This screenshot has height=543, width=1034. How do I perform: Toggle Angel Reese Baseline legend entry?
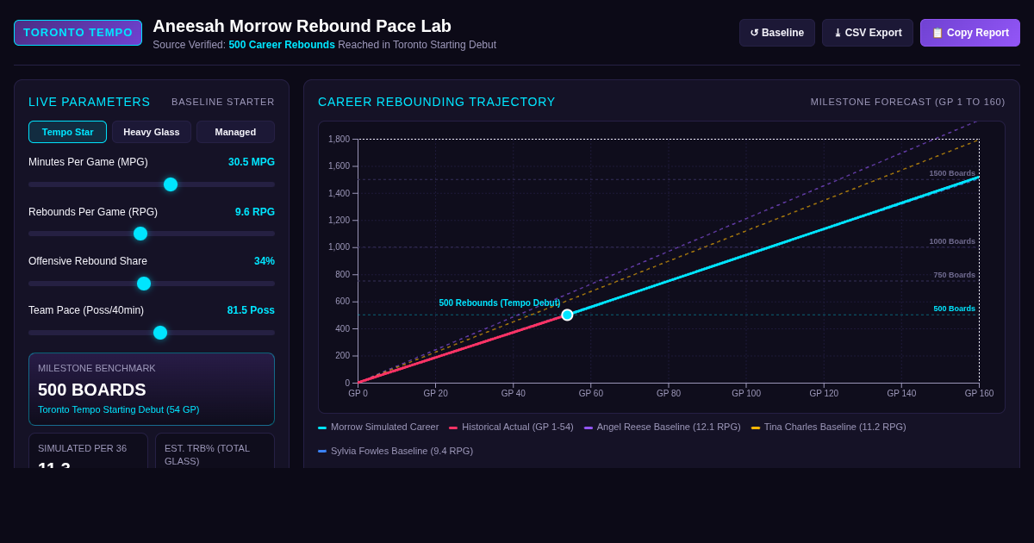pyautogui.click(x=663, y=427)
